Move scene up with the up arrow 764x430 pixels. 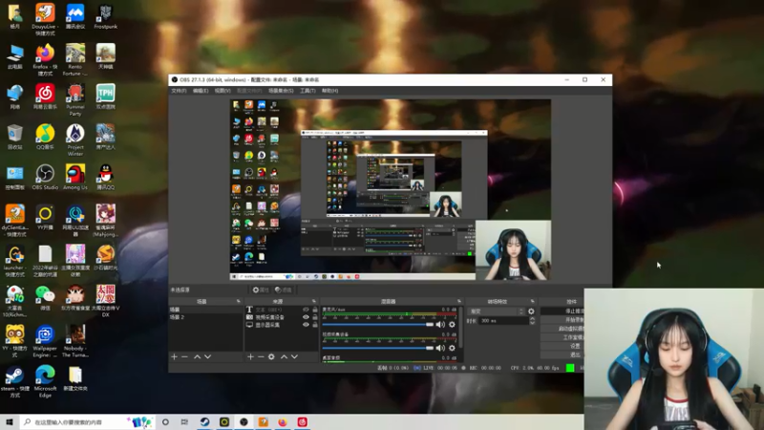(198, 356)
